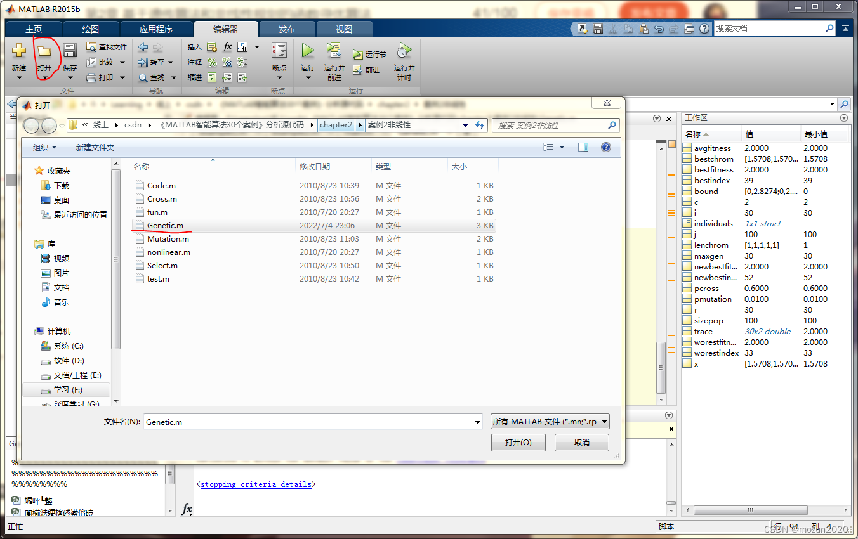Switch to the 应用程序 ribbon tab

(156, 29)
